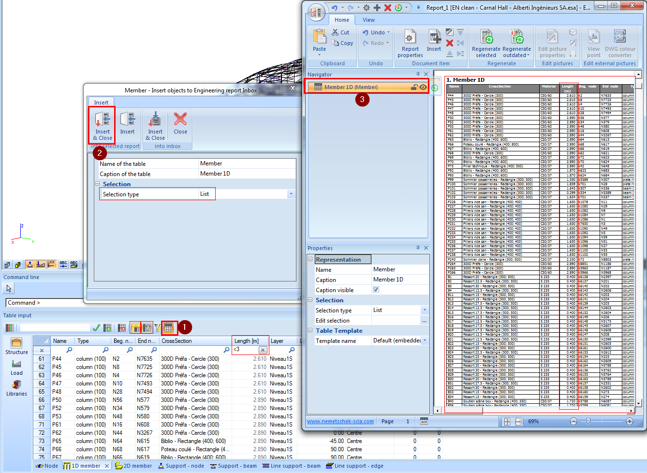Click Regenerate selected in the ribbon

coord(486,43)
